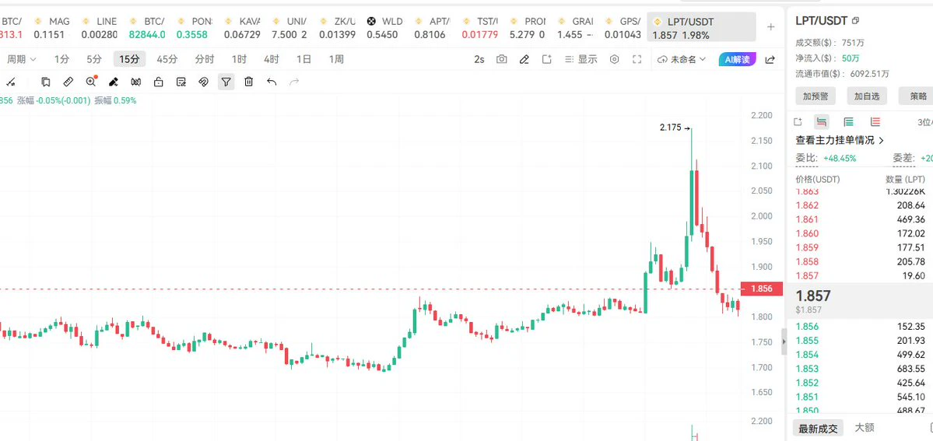Open the PONS ticker tab priced 0.3558
Image resolution: width=933 pixels, height=441 pixels.
195,28
